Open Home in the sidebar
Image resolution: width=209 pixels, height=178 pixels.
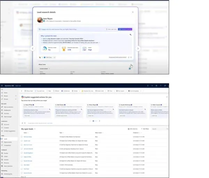coord(5,93)
